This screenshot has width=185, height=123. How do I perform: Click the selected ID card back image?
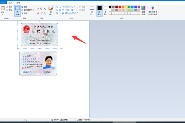tap(39, 35)
